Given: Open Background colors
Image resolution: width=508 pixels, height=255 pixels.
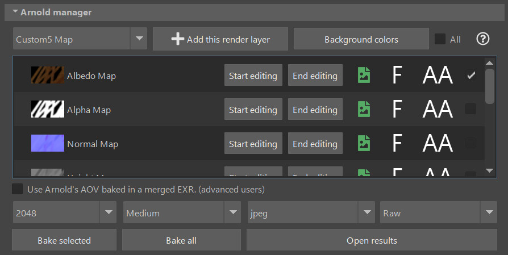Looking at the screenshot, I should pyautogui.click(x=361, y=39).
